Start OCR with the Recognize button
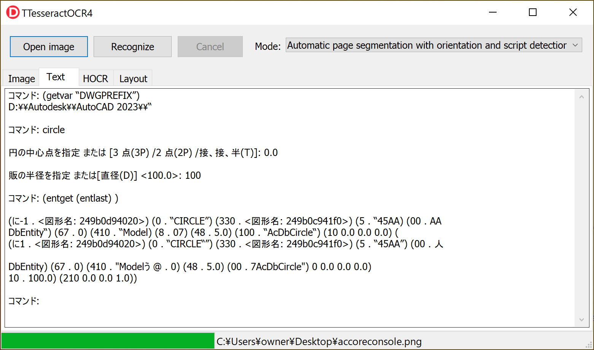The height and width of the screenshot is (350, 594). point(132,47)
